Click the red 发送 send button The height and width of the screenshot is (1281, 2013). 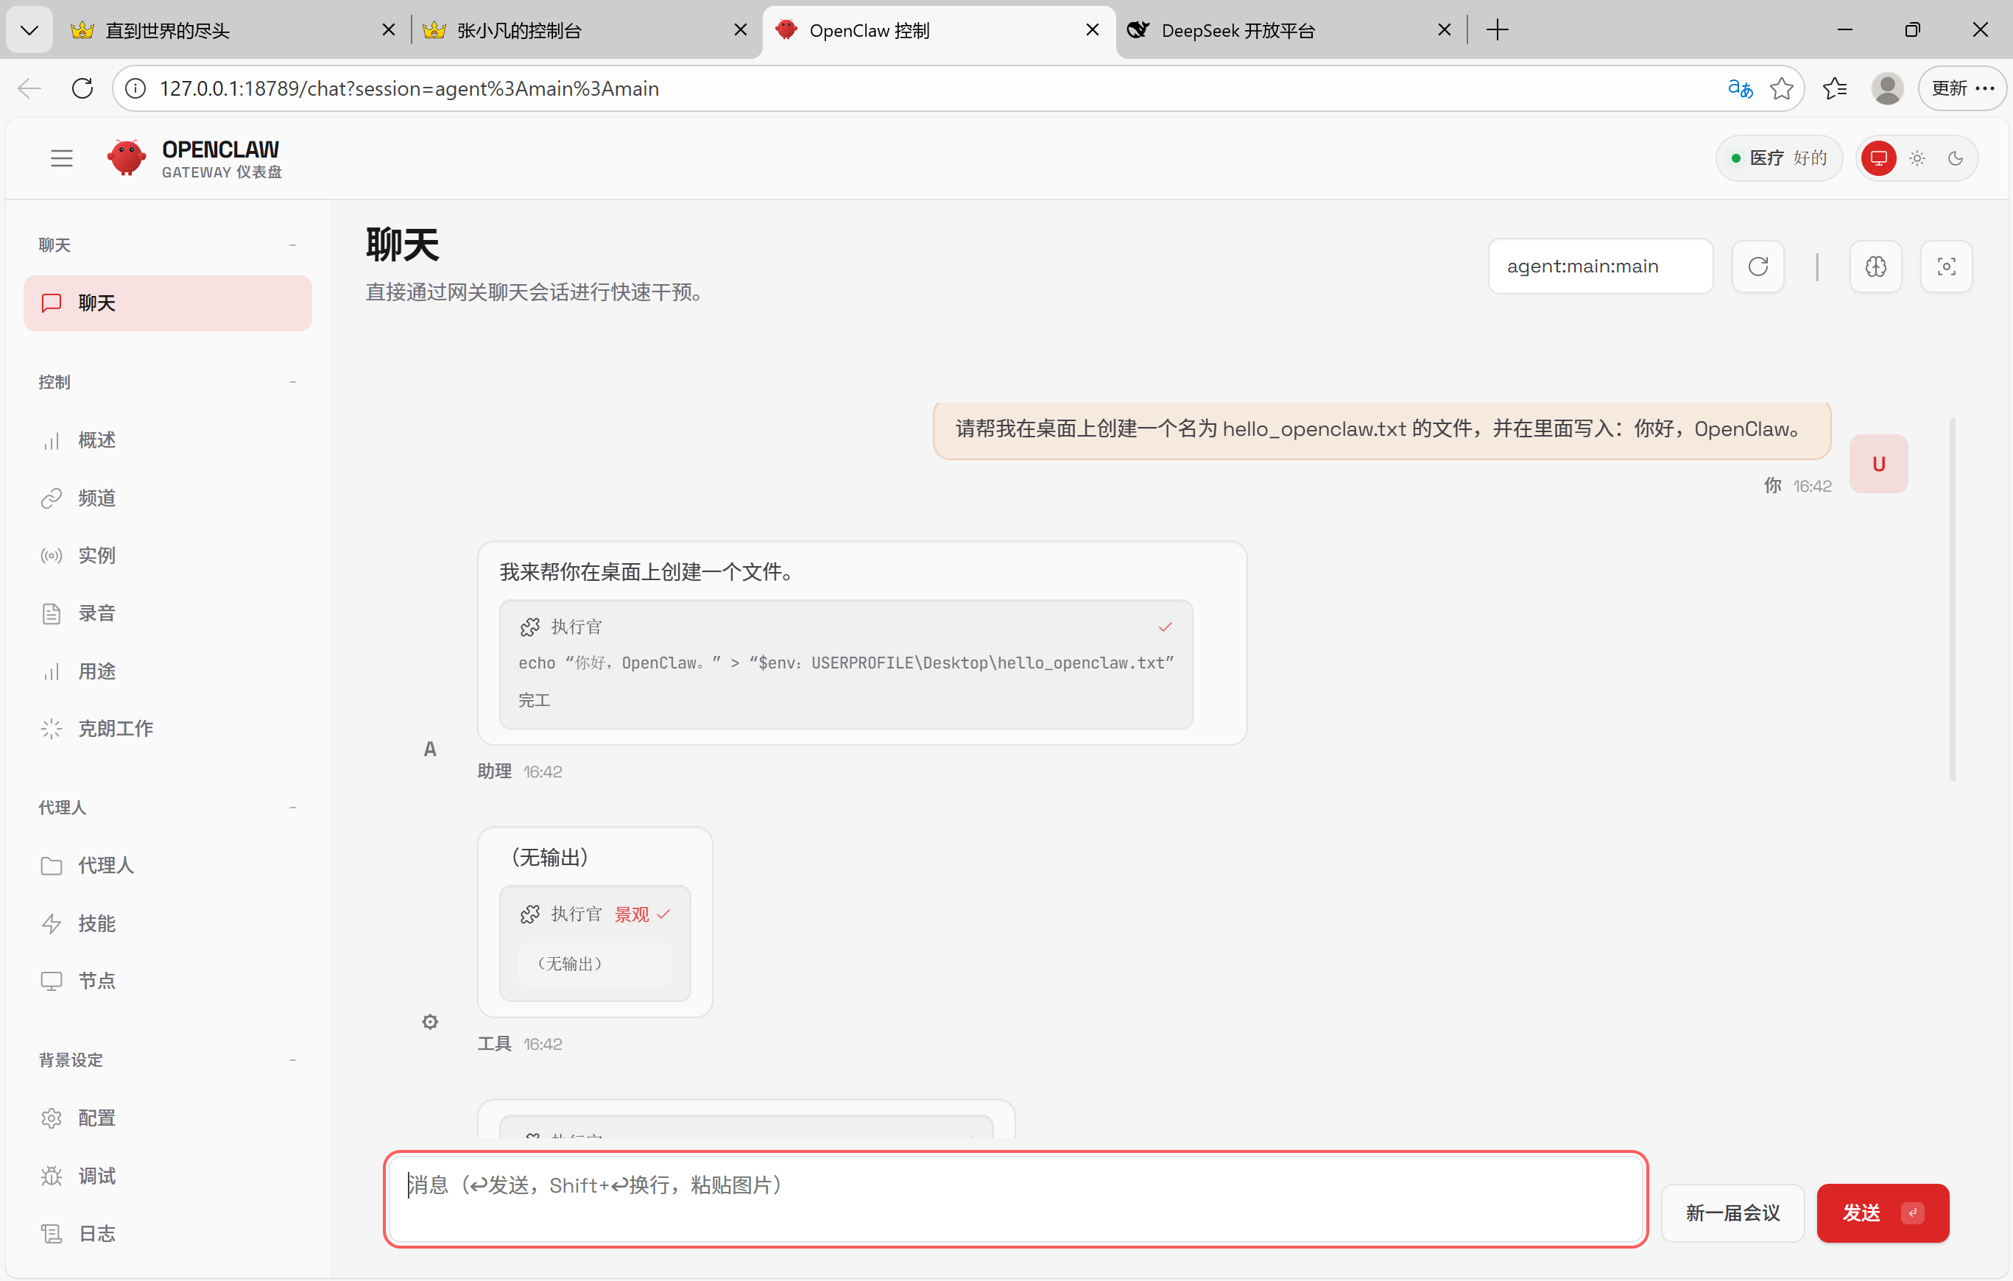1882,1213
